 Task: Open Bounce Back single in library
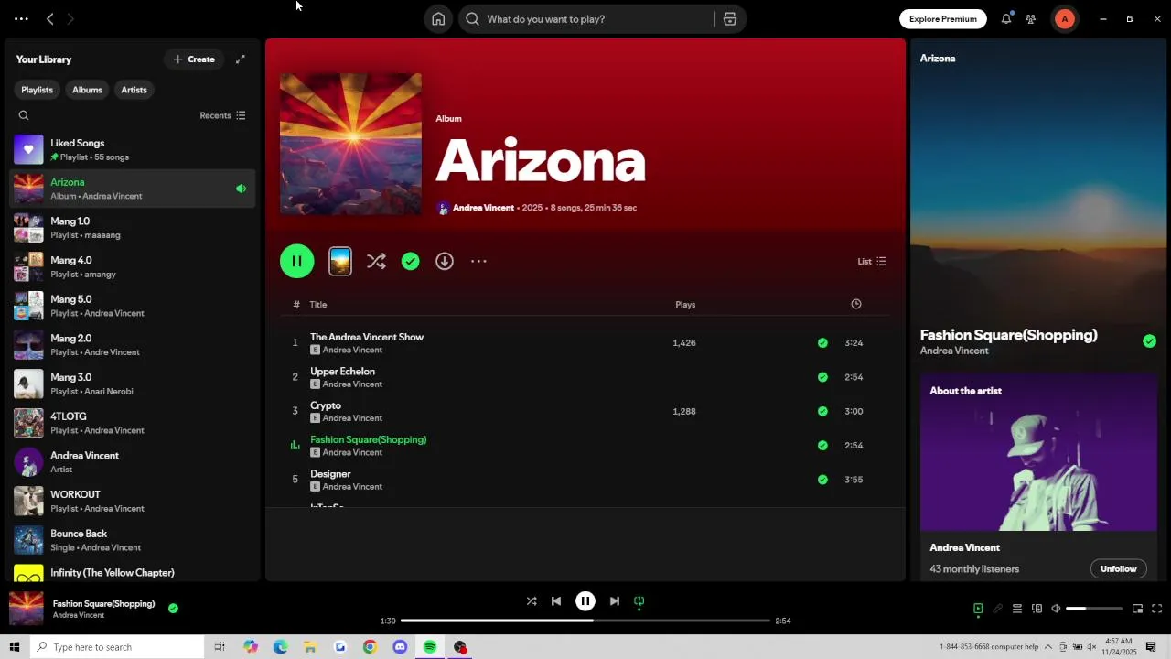click(x=134, y=540)
